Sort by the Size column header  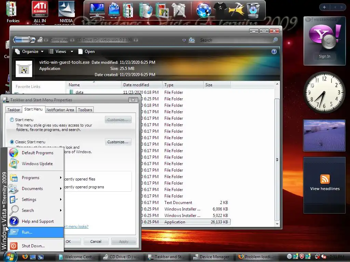pos(217,85)
